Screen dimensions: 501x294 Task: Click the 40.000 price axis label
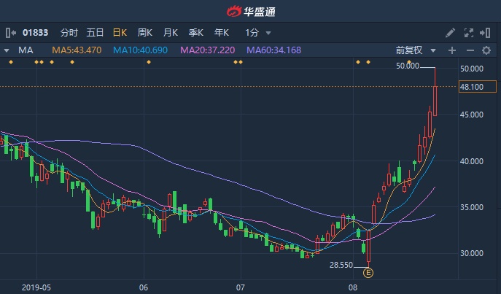472,161
